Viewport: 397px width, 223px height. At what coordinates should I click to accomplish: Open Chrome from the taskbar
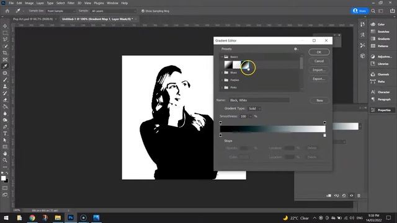[32, 217]
